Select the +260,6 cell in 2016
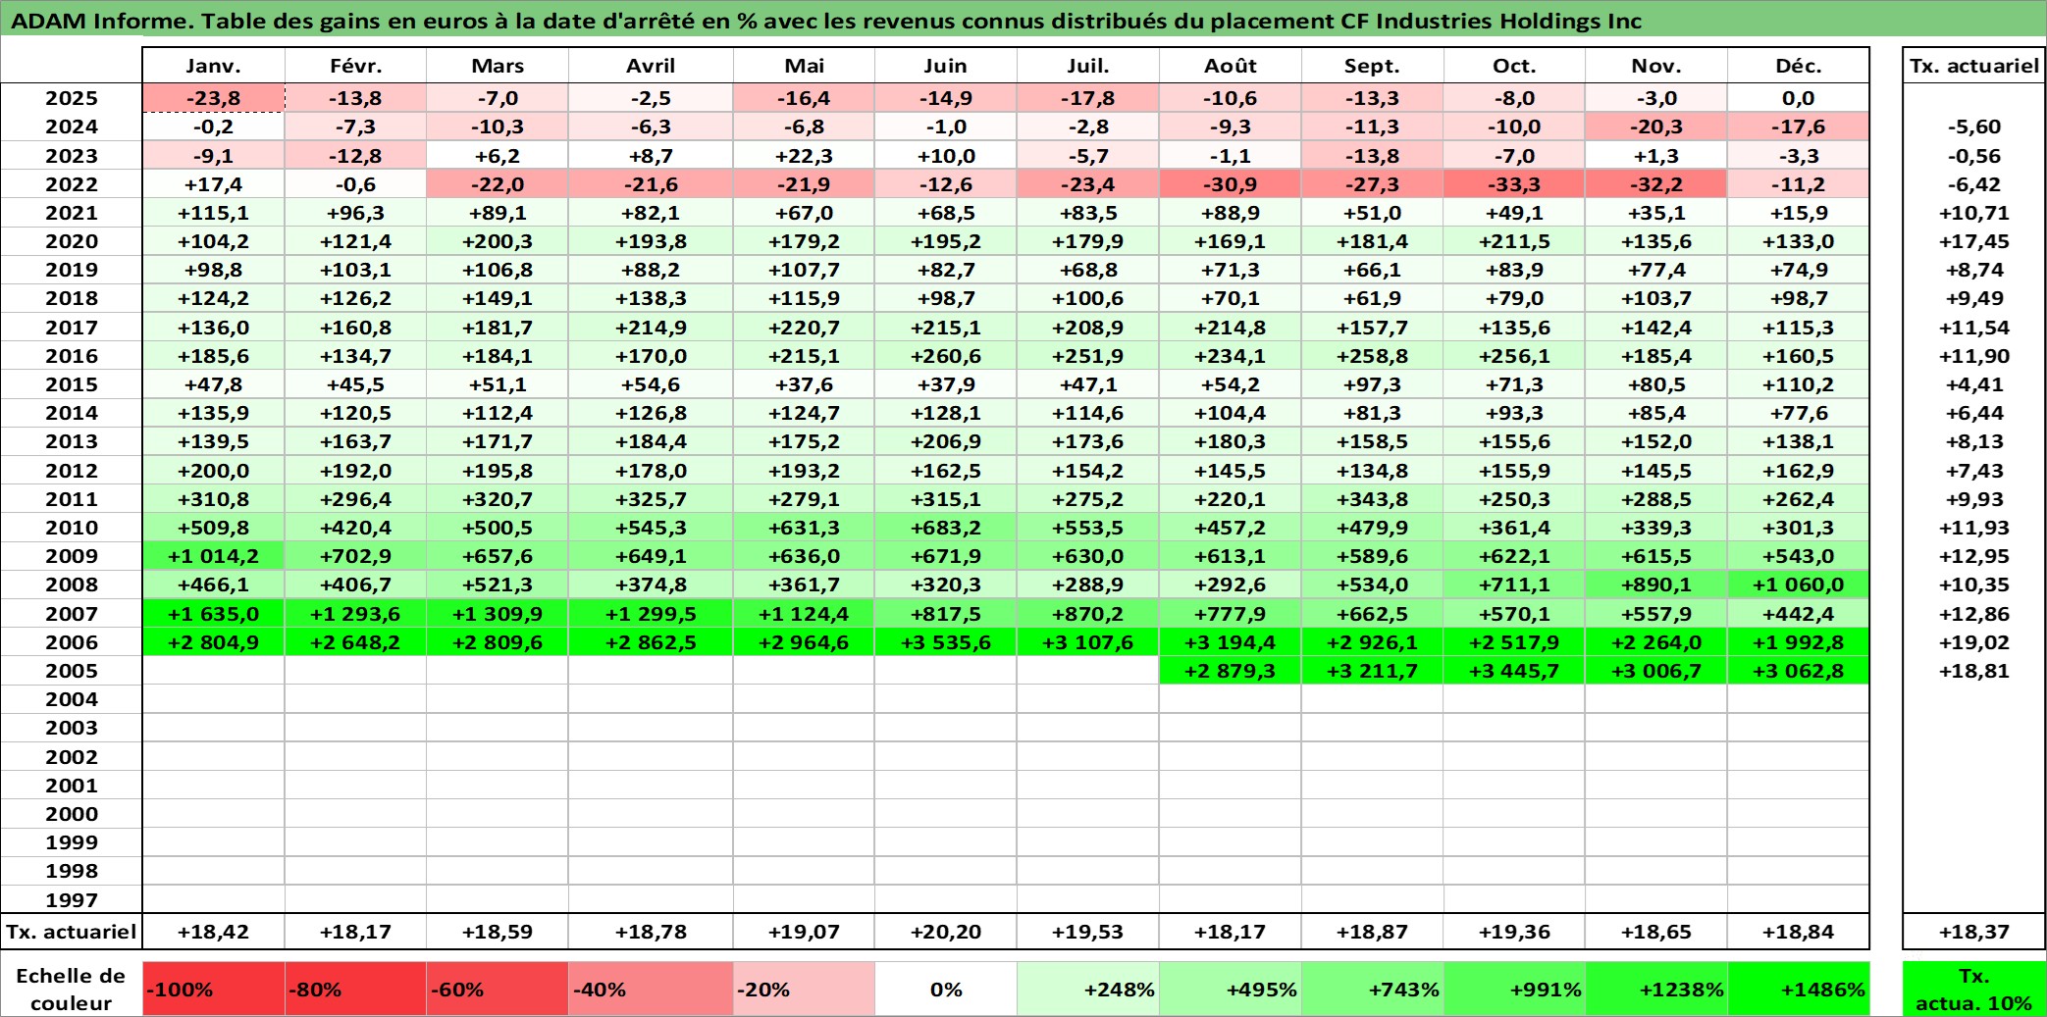This screenshot has width=2047, height=1017. pos(946,356)
